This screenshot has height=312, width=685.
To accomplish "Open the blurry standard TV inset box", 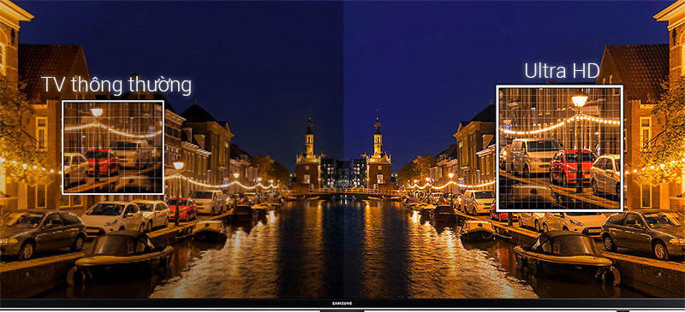I will [113, 147].
